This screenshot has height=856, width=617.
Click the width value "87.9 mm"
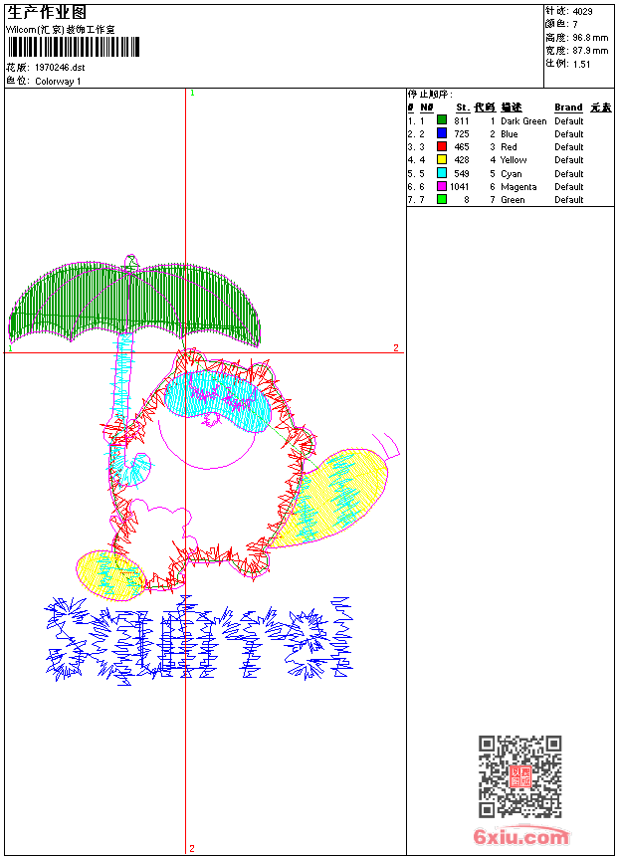[590, 51]
